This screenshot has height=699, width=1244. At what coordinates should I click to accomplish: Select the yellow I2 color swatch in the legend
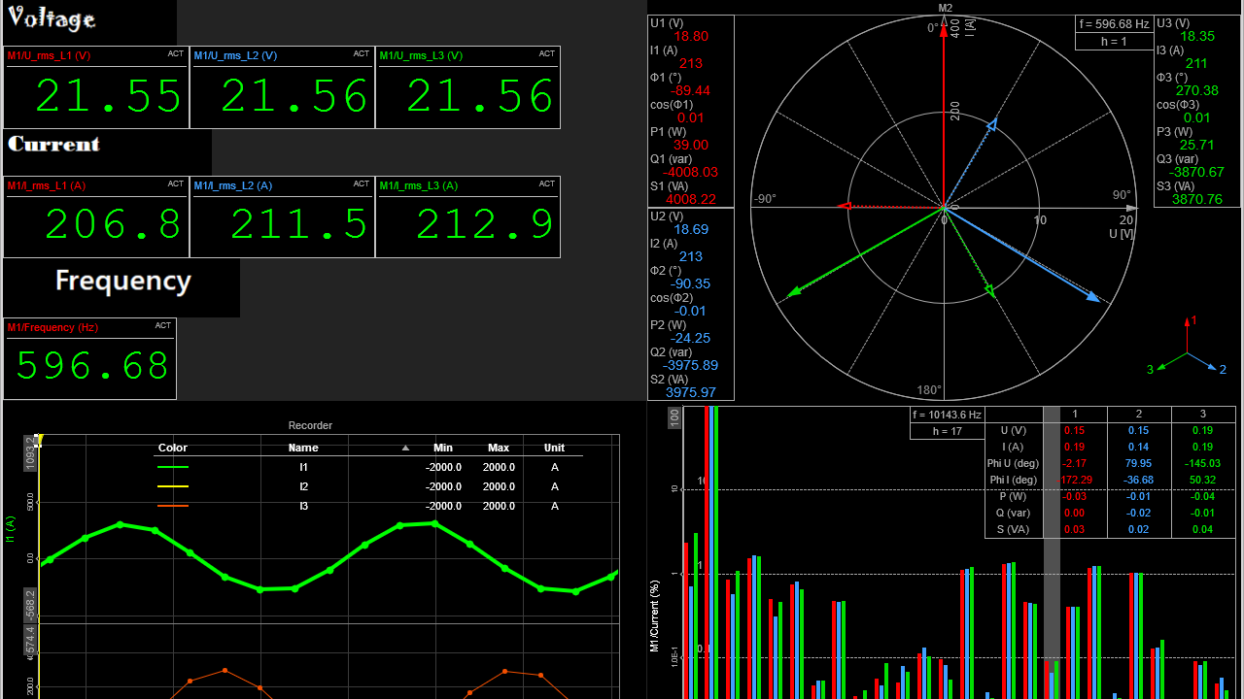pos(173,486)
